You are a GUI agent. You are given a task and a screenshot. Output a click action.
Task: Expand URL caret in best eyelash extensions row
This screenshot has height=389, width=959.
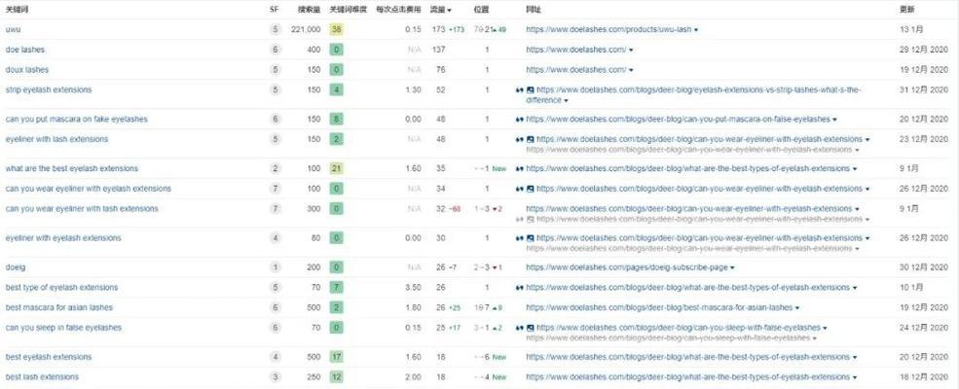coord(855,358)
